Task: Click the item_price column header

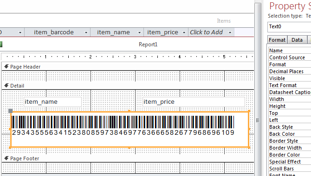Action: point(166,32)
